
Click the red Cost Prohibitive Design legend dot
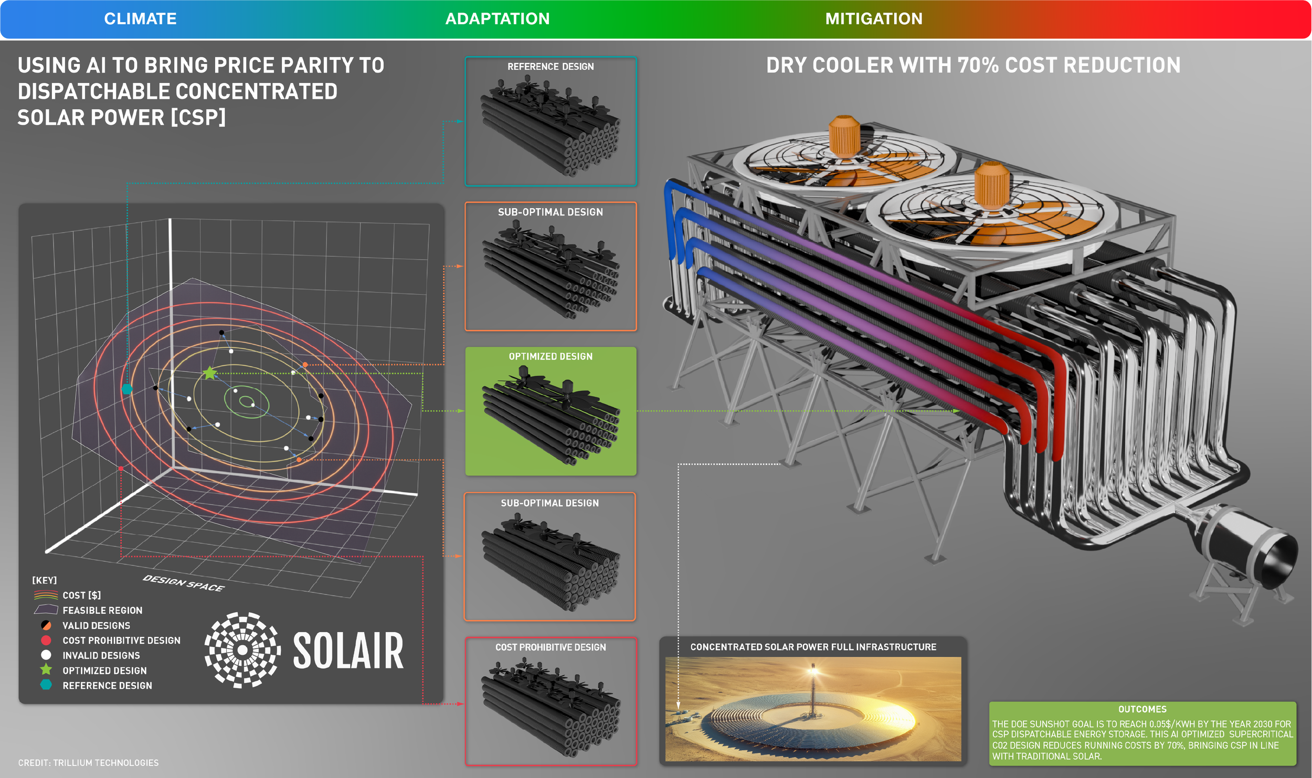[46, 640]
